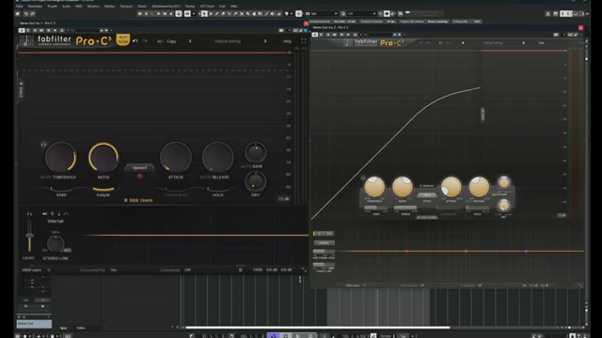This screenshot has height=338, width=602.
Task: Select the Stereo Out track in list
Action: [x=34, y=323]
